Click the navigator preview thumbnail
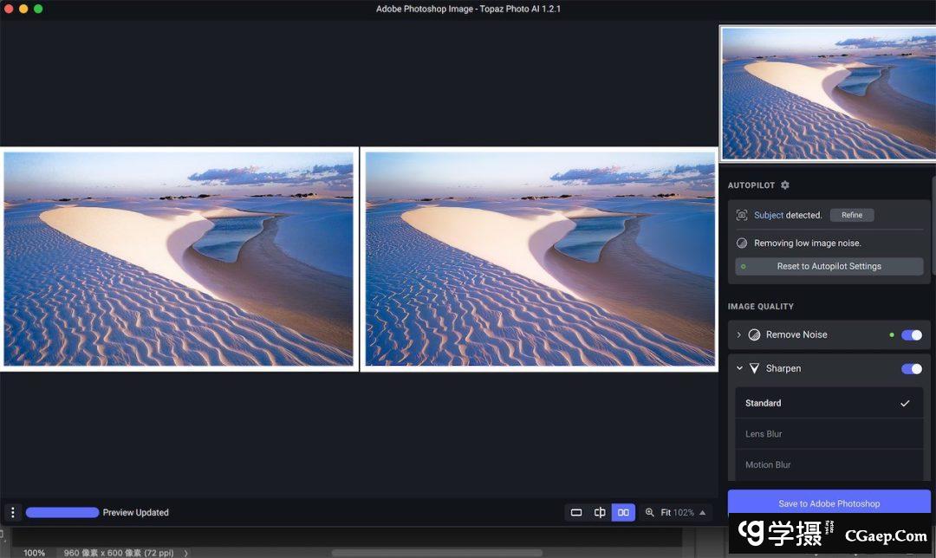Viewport: 936px width, 558px height. pyautogui.click(x=828, y=93)
